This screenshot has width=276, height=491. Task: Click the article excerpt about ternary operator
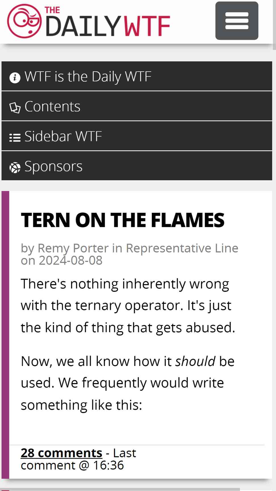pyautogui.click(x=128, y=344)
